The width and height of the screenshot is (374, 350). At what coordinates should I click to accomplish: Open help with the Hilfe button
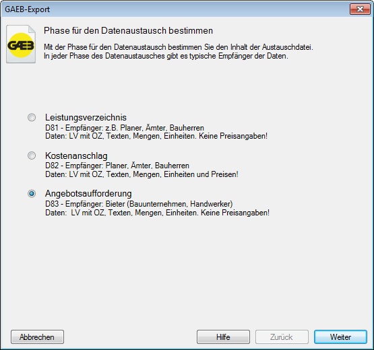tap(223, 337)
